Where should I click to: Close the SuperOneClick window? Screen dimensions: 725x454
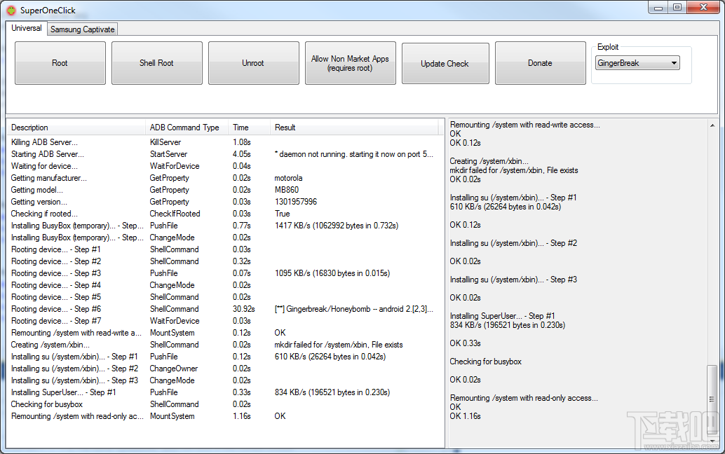[704, 8]
